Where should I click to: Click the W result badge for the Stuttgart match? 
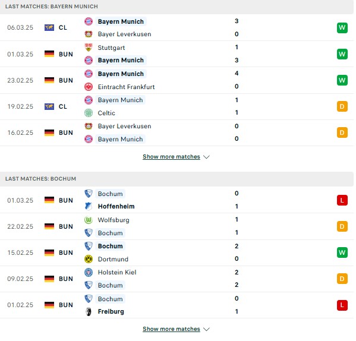pyautogui.click(x=342, y=54)
